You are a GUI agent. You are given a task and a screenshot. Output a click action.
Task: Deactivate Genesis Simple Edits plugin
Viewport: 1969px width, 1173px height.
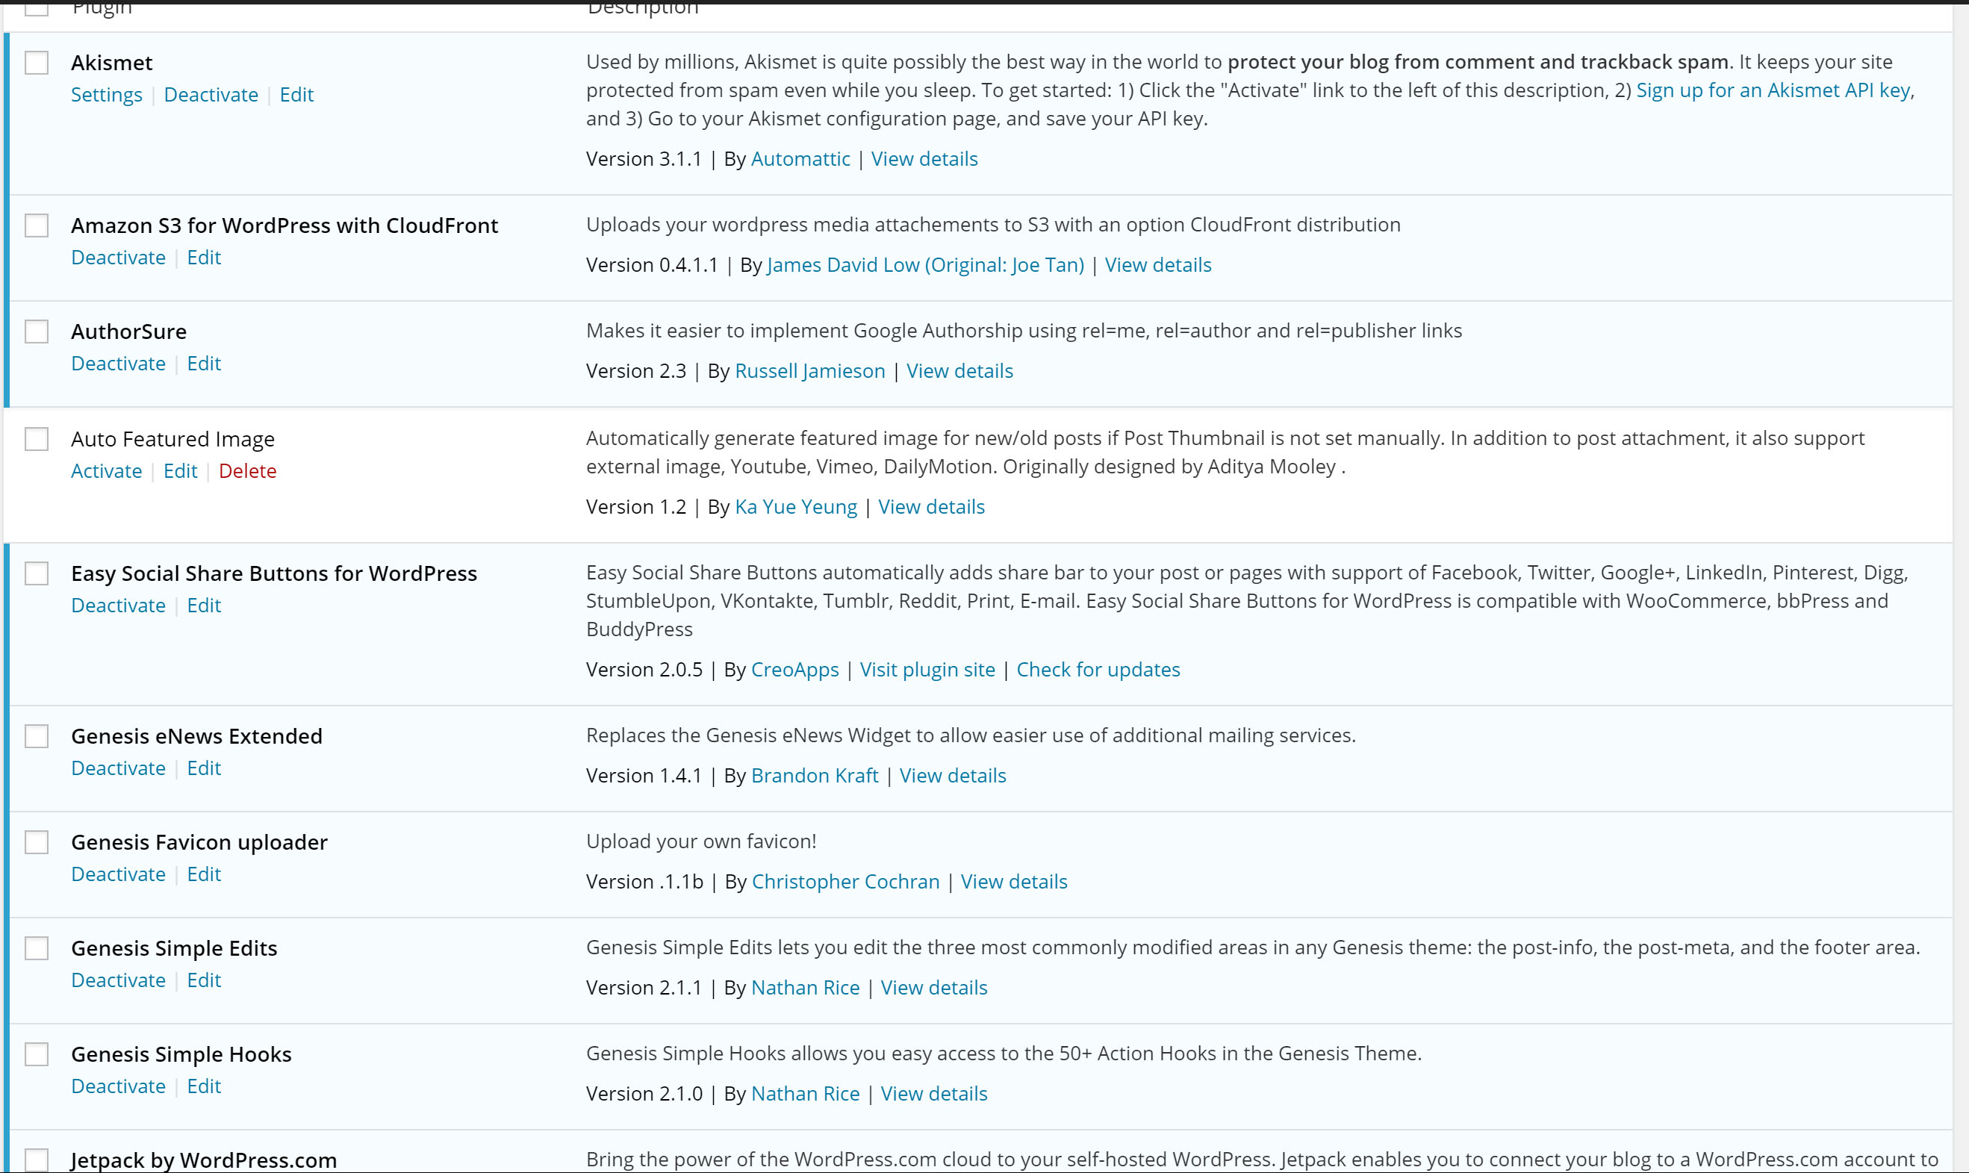tap(119, 980)
